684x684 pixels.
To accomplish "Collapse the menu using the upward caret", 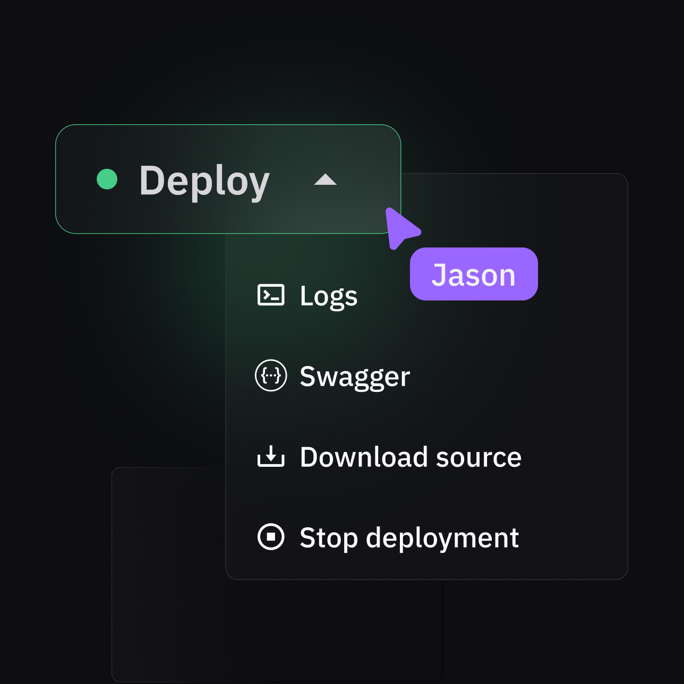I will (x=325, y=179).
